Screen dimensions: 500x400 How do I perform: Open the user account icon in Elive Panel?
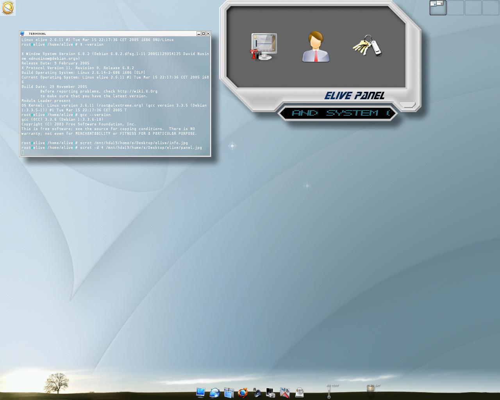(x=316, y=46)
